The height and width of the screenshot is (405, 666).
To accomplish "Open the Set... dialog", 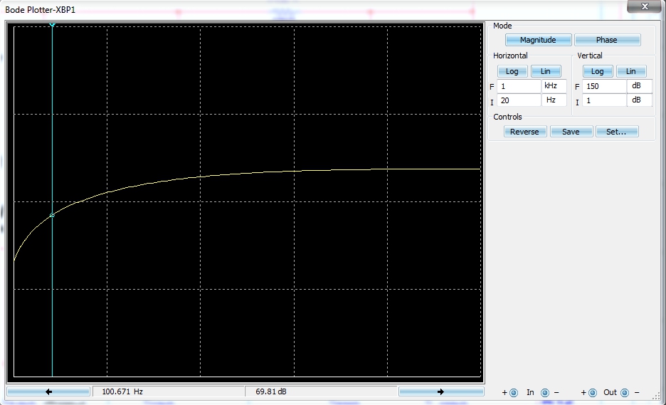I will pyautogui.click(x=616, y=132).
